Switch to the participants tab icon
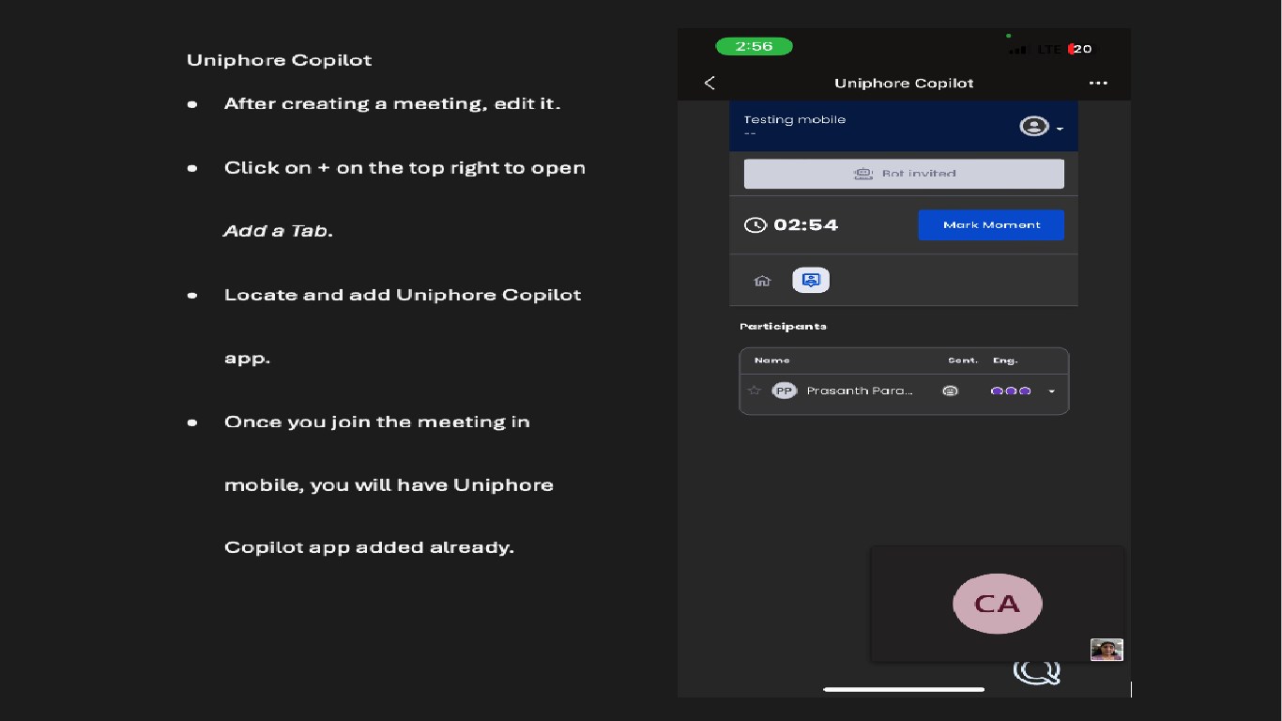This screenshot has height=721, width=1282. (x=811, y=281)
